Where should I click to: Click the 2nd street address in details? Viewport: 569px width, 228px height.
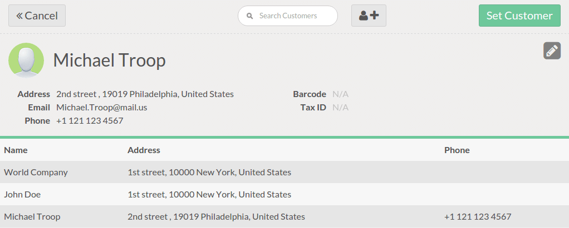tap(145, 94)
